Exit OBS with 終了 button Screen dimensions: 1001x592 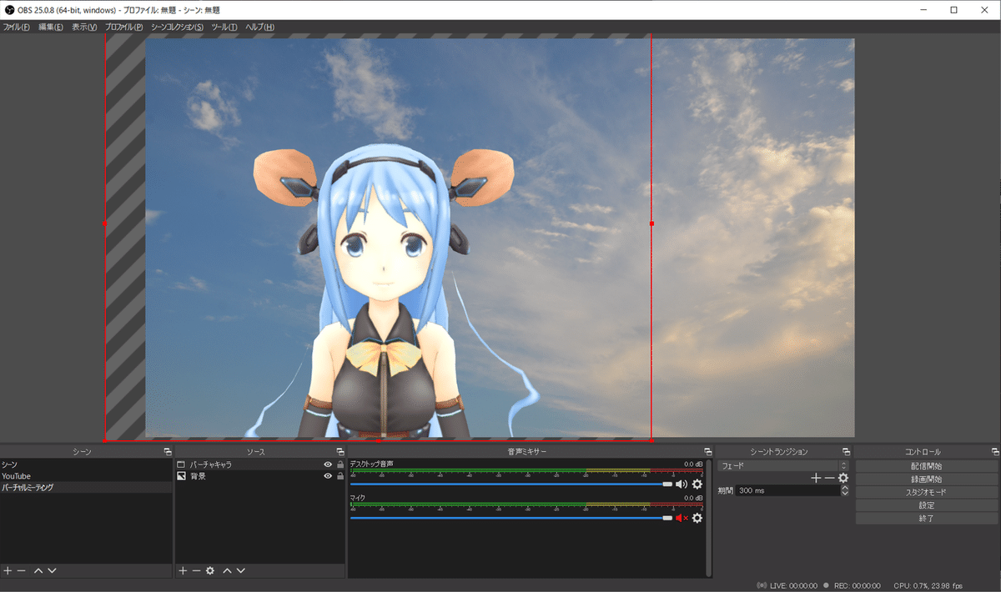click(x=928, y=519)
